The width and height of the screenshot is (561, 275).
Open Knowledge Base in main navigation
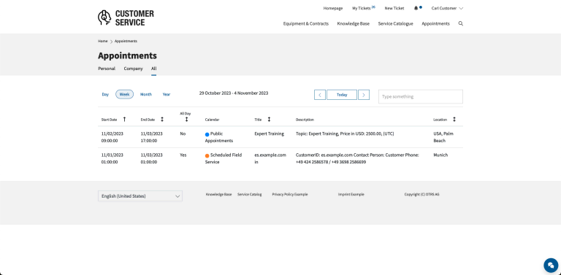point(353,23)
